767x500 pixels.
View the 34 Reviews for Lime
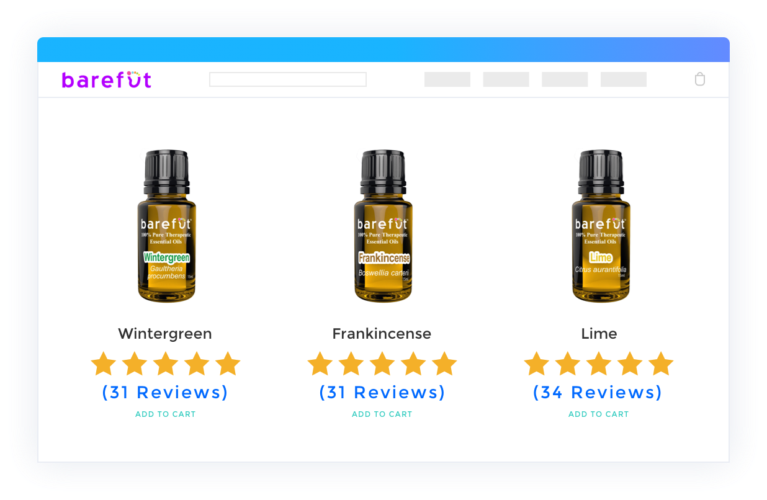598,393
